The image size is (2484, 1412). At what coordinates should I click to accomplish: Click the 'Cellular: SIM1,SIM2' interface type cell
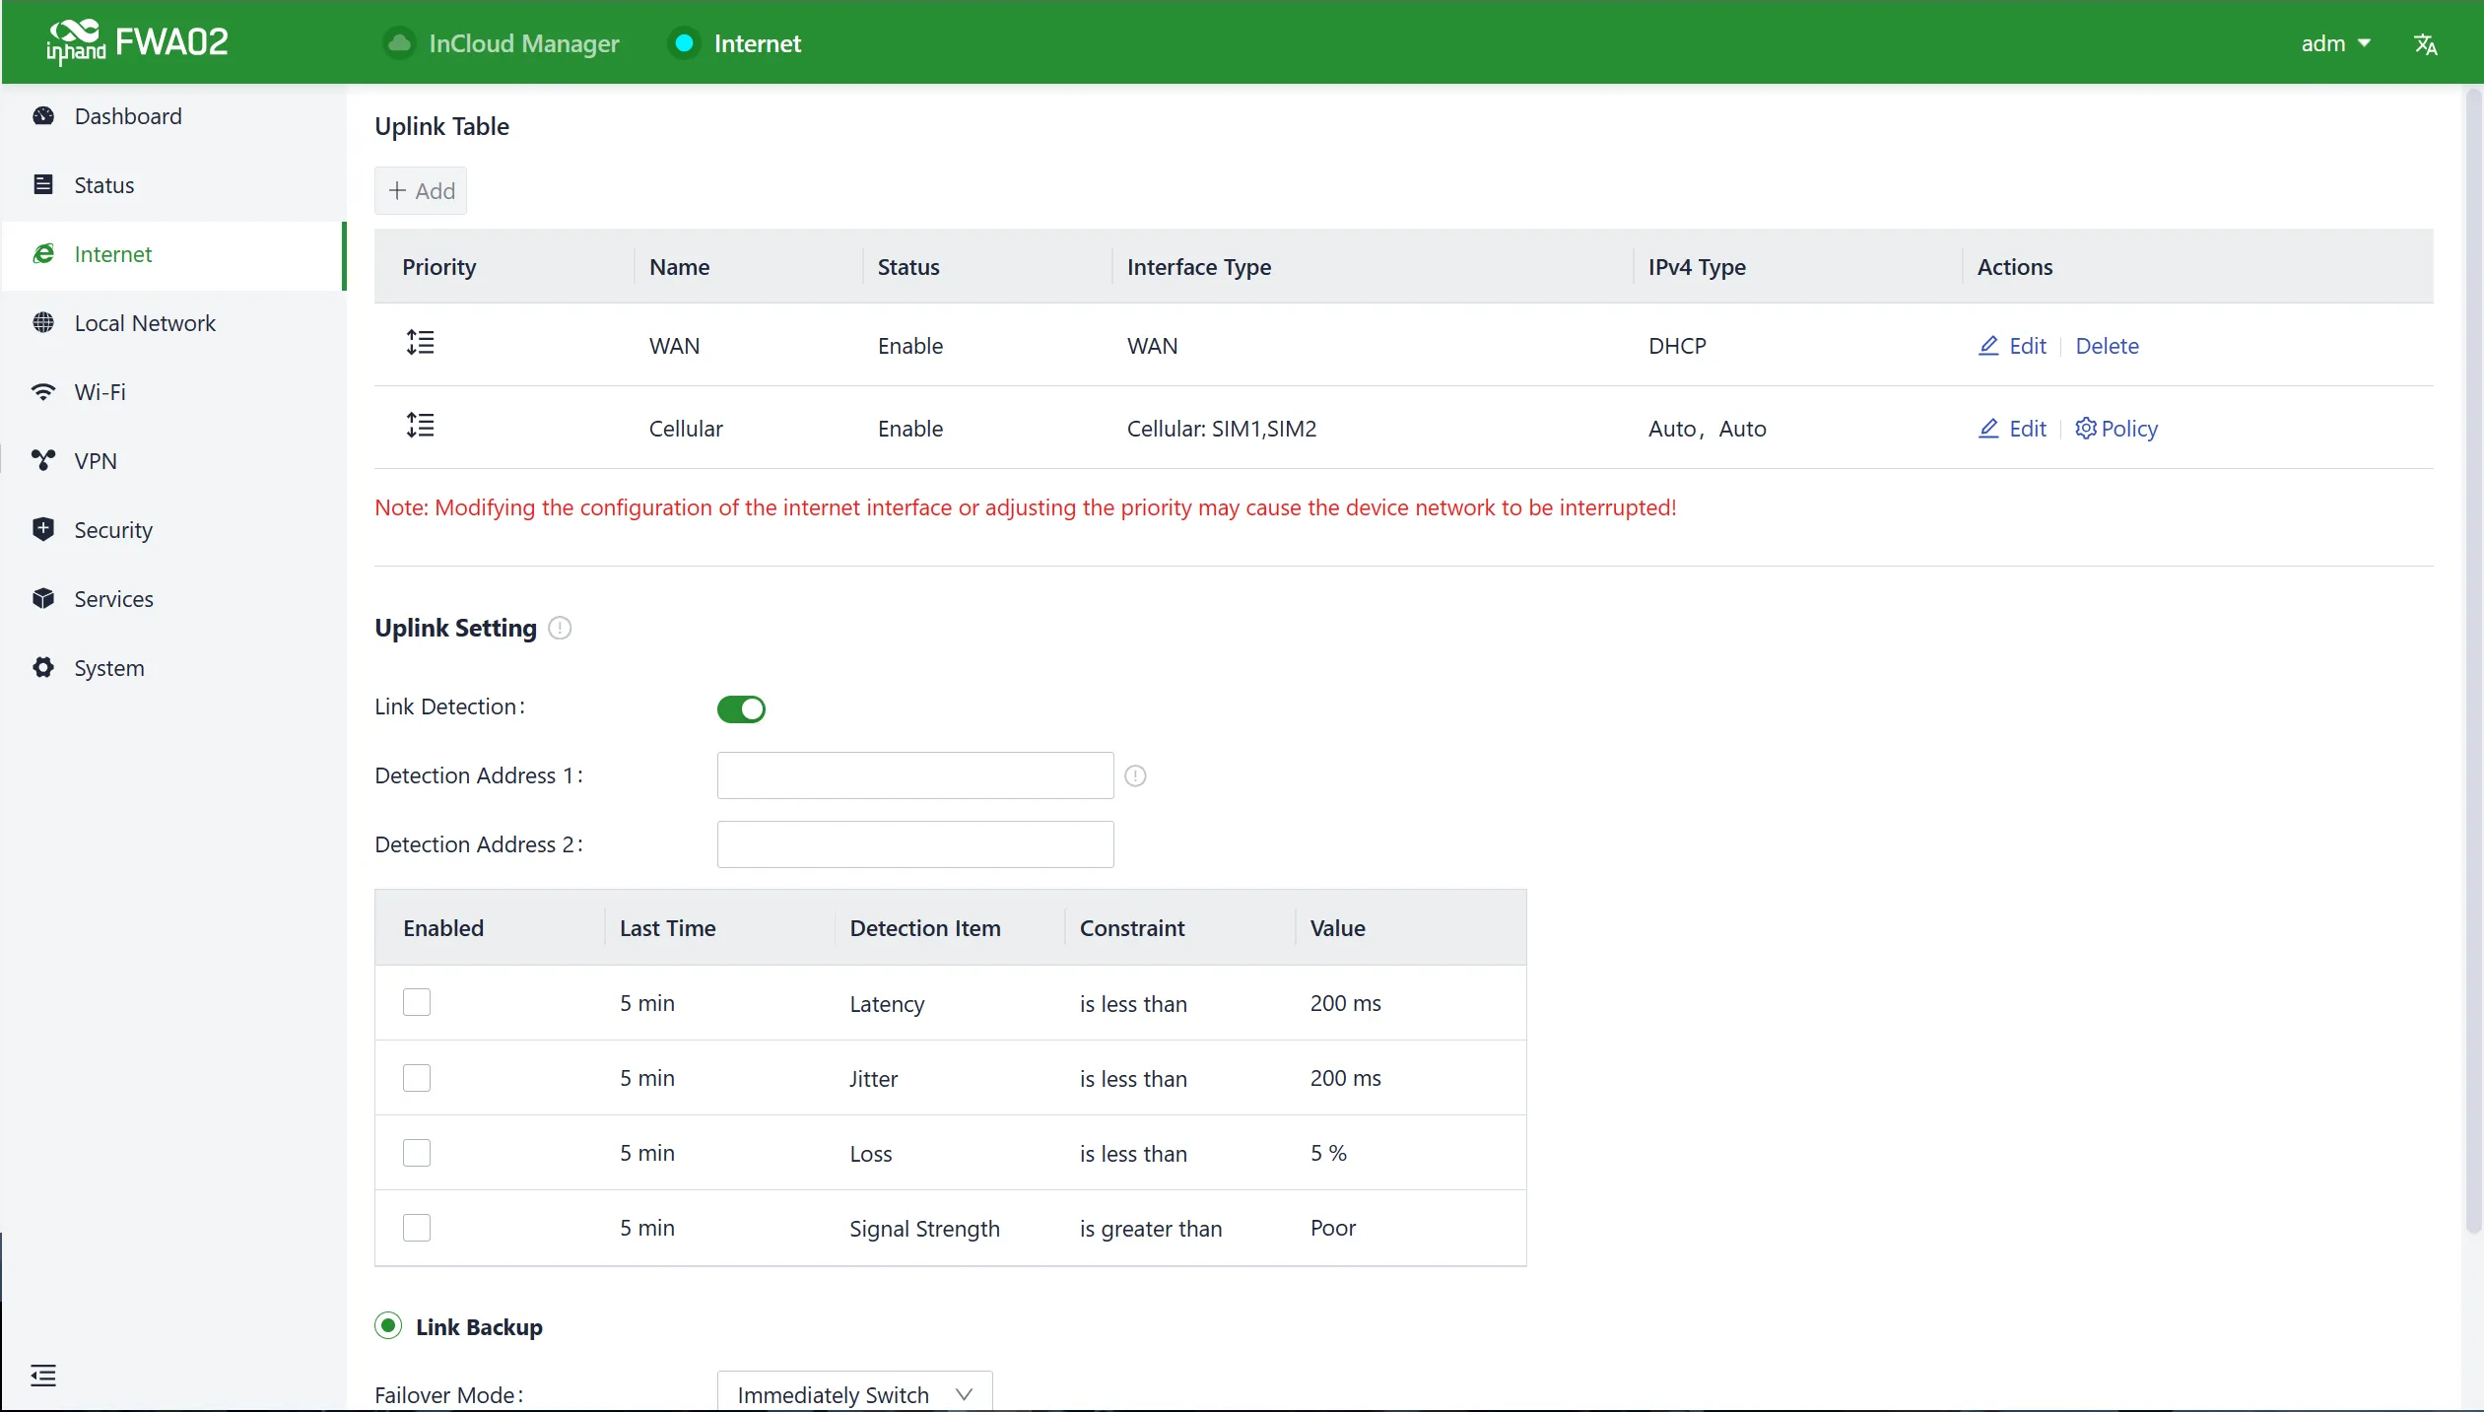[x=1222, y=429]
